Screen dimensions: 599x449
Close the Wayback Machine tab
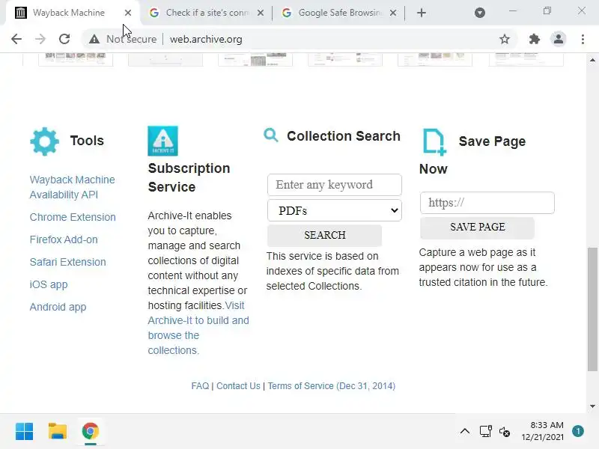[x=128, y=13]
